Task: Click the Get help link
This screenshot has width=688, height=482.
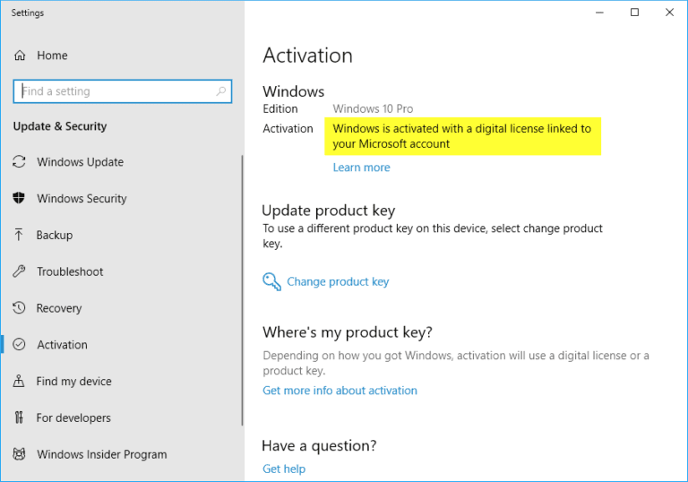Action: (x=284, y=469)
